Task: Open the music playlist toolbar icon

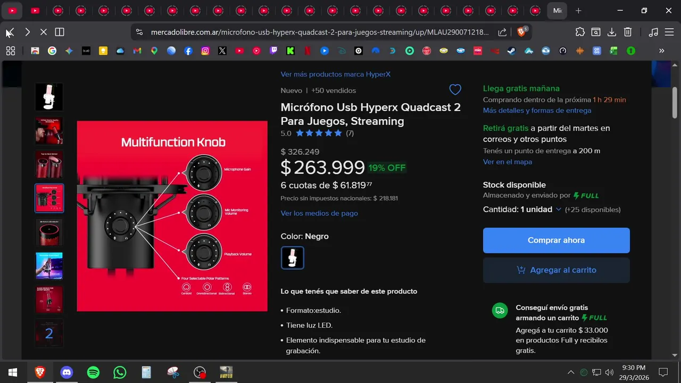Action: (653, 32)
